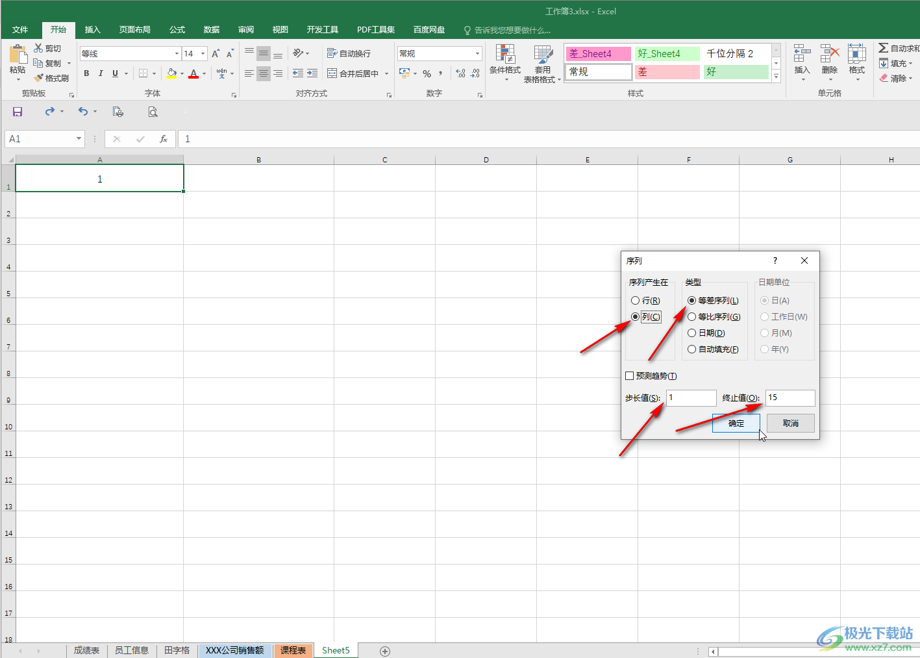Choose 日期(D) series type
The height and width of the screenshot is (658, 920).
pos(706,333)
